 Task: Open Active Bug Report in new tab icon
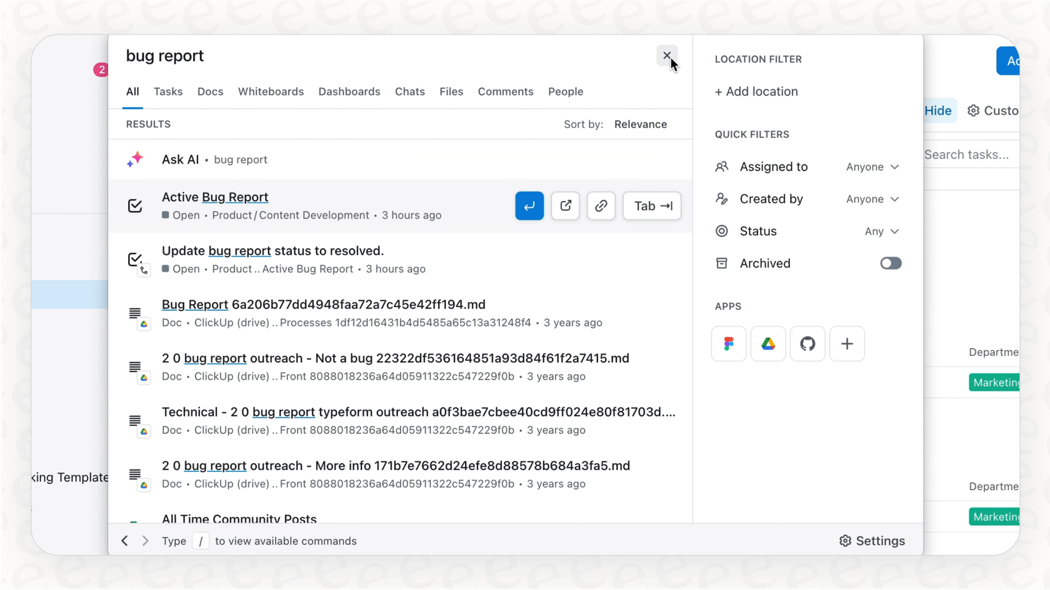(x=565, y=206)
